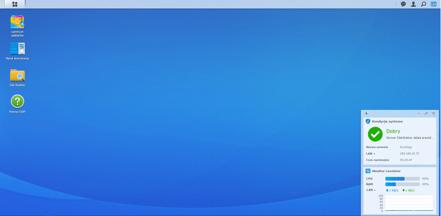
Task: Pin the widget panel
Action: [426, 113]
